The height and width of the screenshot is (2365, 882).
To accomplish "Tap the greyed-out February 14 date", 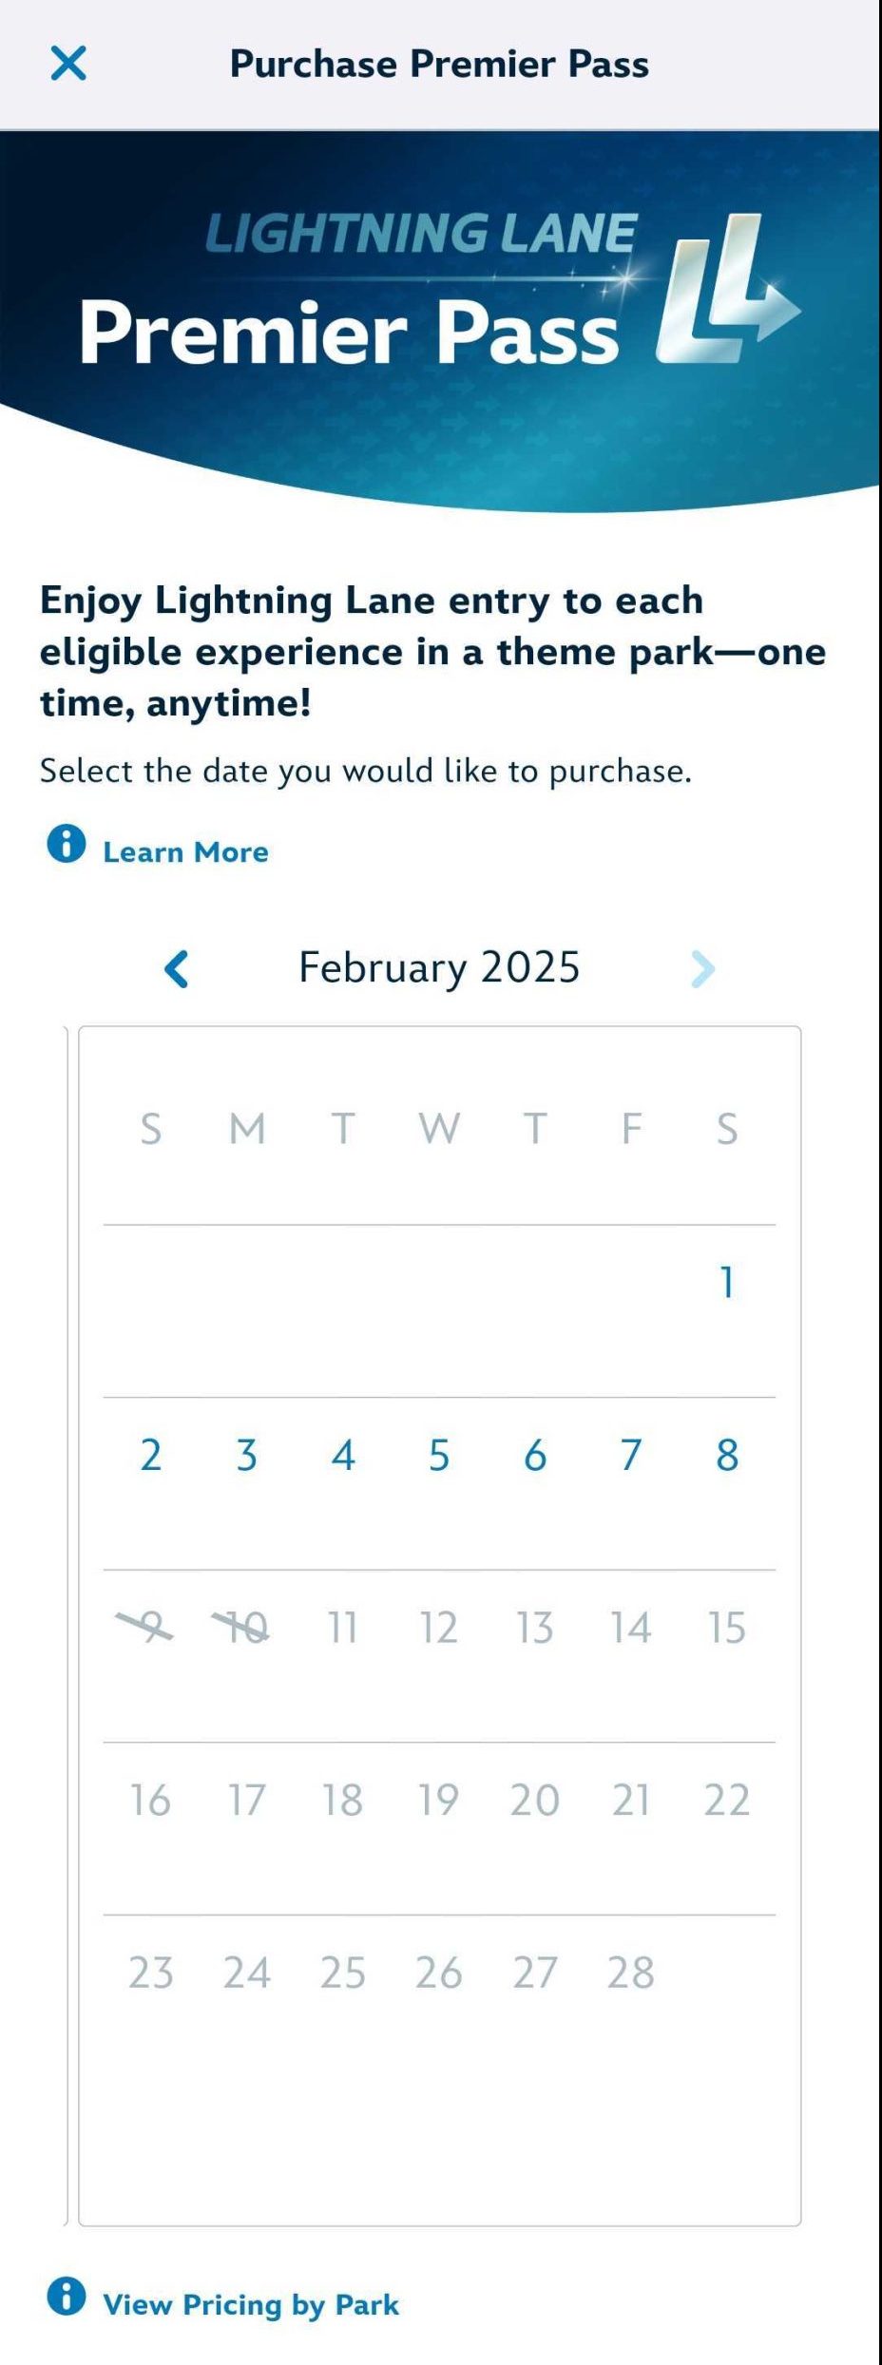I will click(x=631, y=1628).
